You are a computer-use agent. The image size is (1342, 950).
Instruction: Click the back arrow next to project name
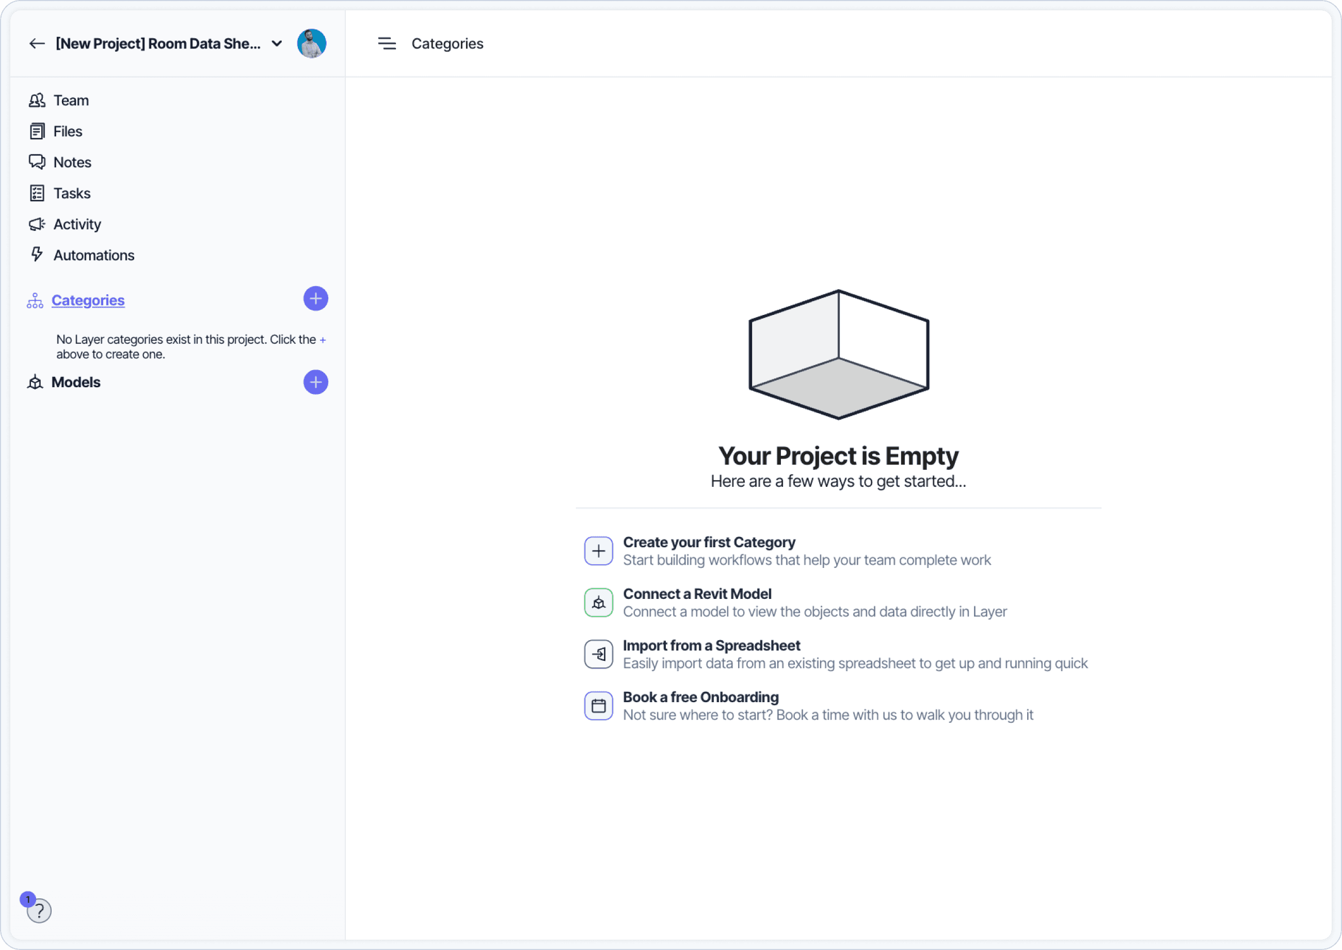pyautogui.click(x=37, y=43)
